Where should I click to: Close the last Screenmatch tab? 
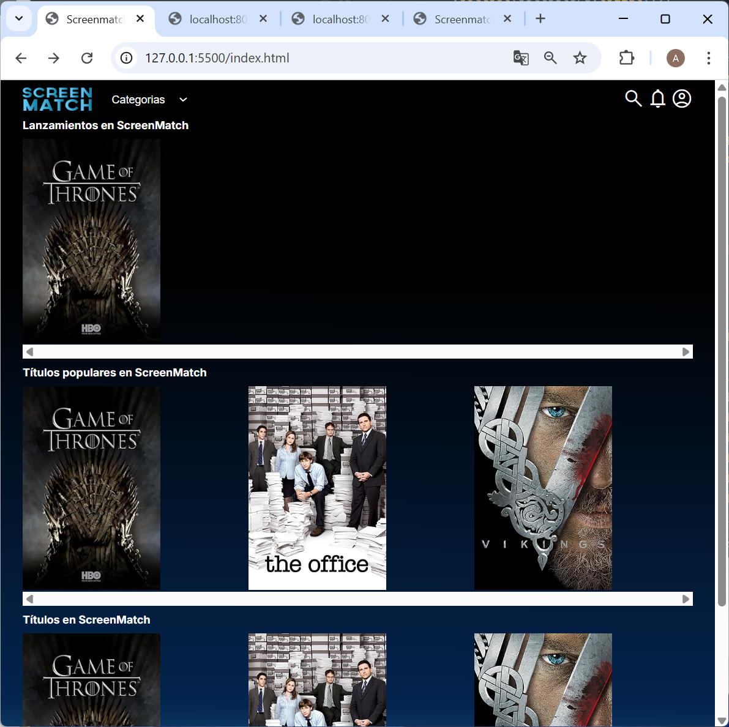[x=507, y=18]
